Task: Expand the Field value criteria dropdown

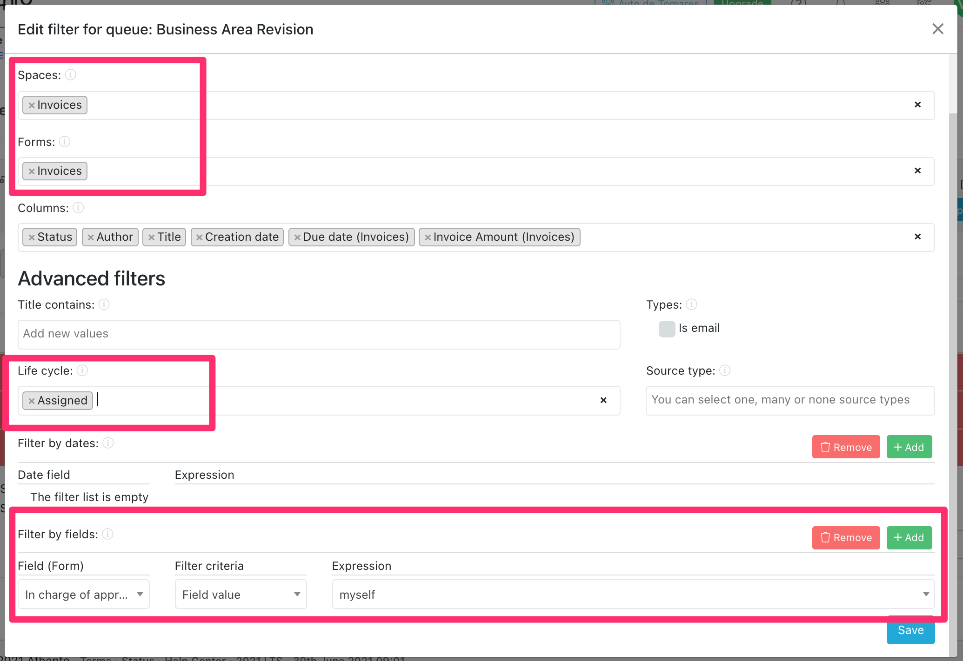Action: tap(241, 594)
